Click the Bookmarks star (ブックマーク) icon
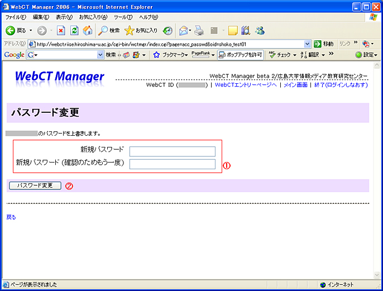Screen dimensions: 383x291 156,55
